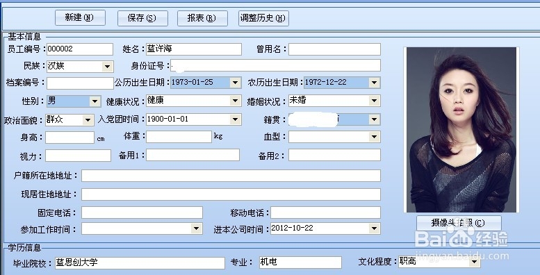Focus the 档案编号 field

(x=80, y=83)
